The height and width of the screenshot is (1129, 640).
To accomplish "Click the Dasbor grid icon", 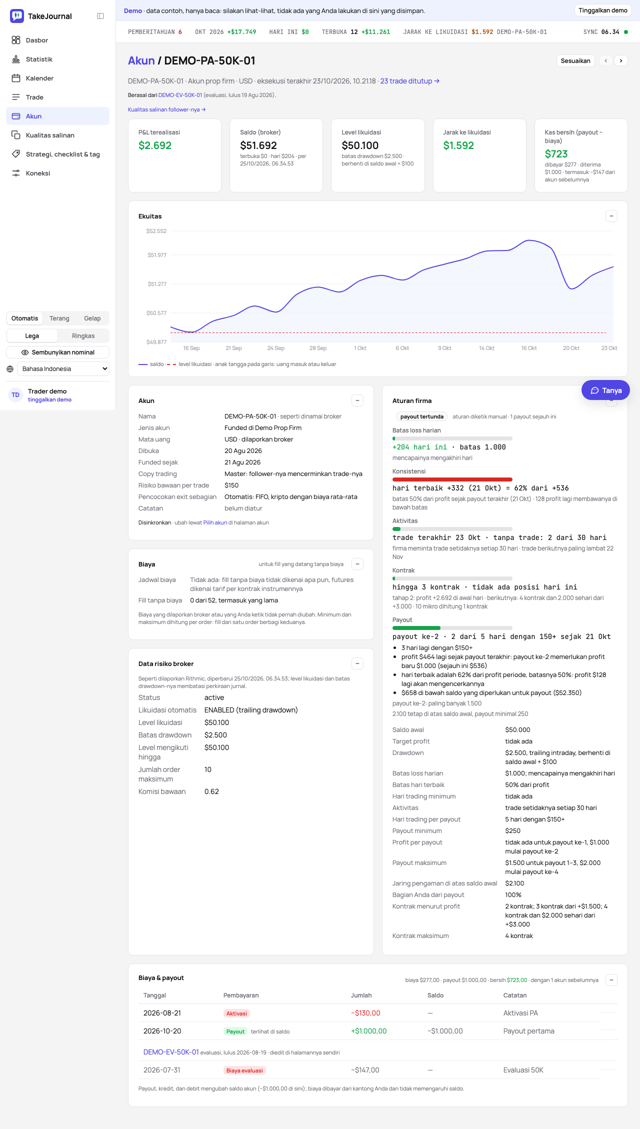I will pos(16,40).
